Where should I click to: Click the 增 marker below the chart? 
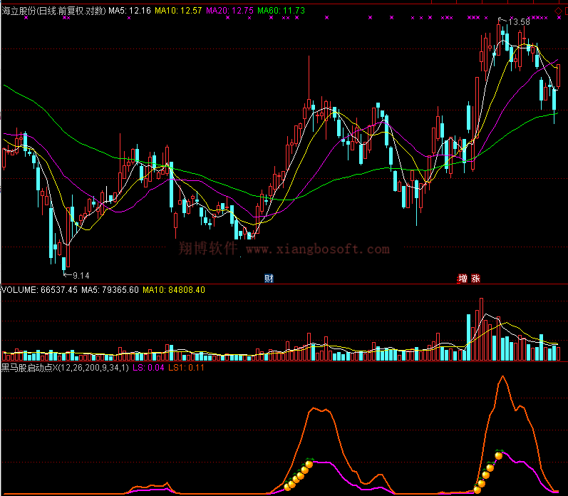pos(463,278)
